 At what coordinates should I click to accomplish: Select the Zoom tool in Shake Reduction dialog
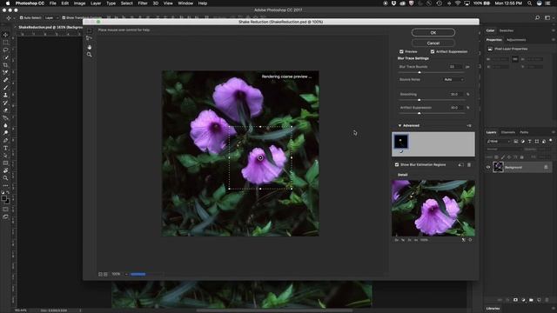point(89,55)
